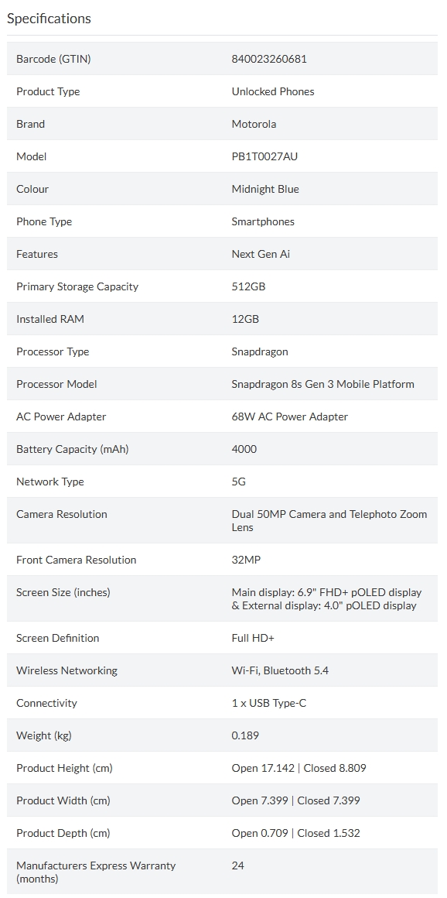
Task: Click the Manufacturers Express Warranty label
Action: (96, 872)
